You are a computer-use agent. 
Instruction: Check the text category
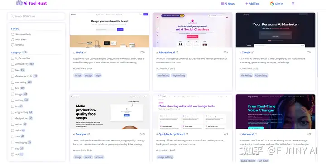tap(13, 88)
